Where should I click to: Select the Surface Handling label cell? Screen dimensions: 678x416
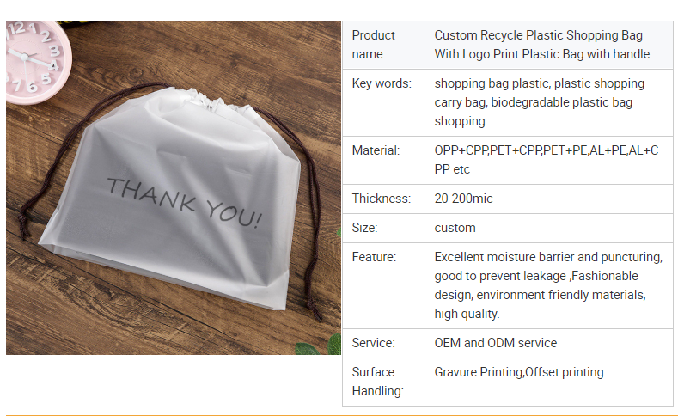[383, 382]
